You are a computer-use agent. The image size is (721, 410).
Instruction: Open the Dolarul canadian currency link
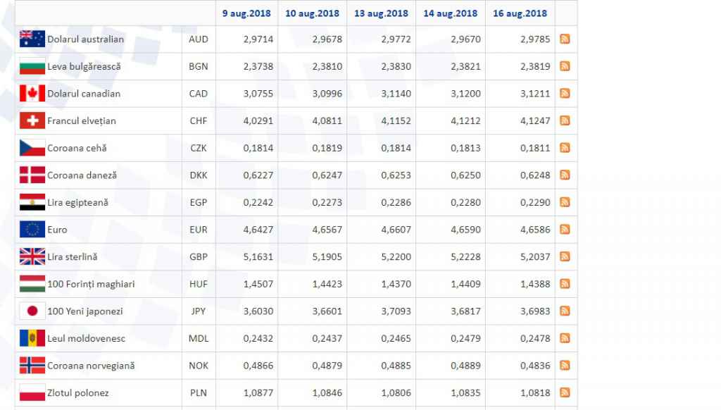[x=84, y=94]
